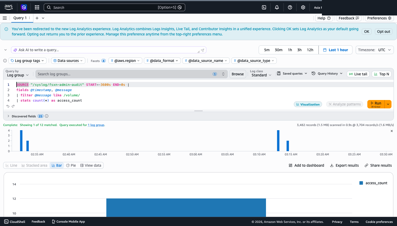Open Feedback in header
Image resolution: width=397 pixels, height=226 pixels.
pyautogui.click(x=349, y=18)
